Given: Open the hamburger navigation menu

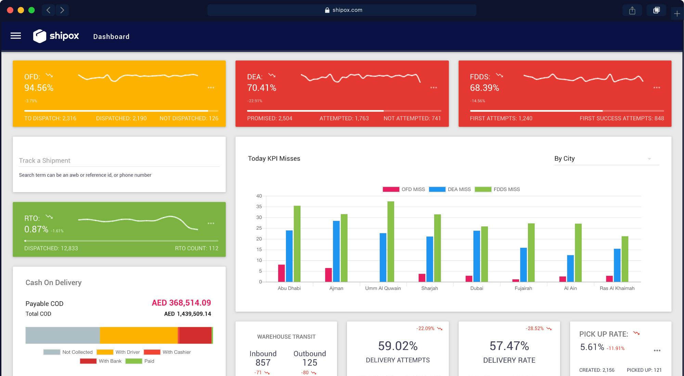Looking at the screenshot, I should point(16,36).
